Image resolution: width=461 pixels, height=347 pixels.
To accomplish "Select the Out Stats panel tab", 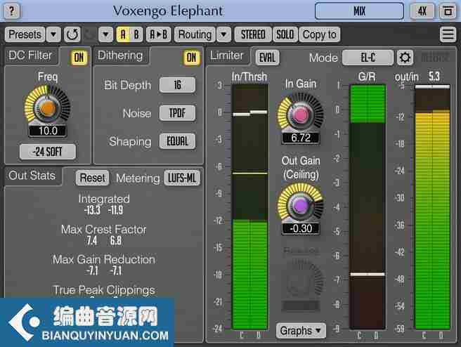I will (x=32, y=176).
